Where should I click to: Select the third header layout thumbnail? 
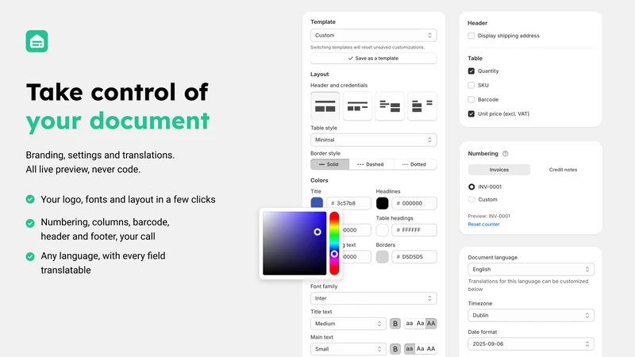[x=390, y=106]
